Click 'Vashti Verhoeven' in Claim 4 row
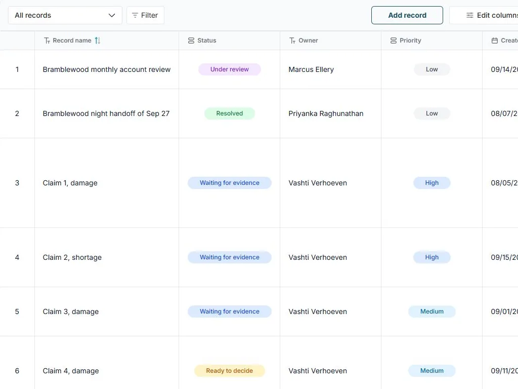Viewport: 518px width, 389px height. (318, 371)
